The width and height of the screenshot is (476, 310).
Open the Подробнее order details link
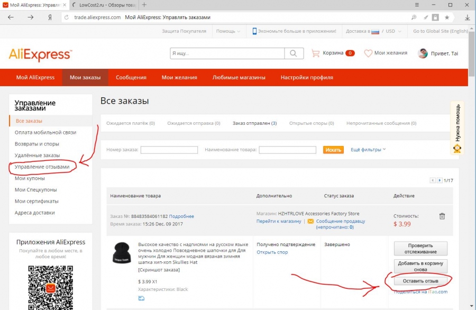click(181, 216)
